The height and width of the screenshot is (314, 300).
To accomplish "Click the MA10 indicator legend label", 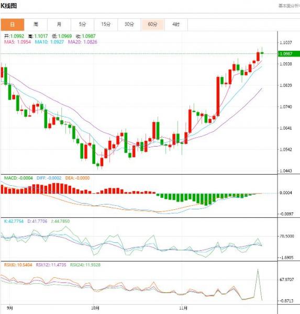I will point(49,42).
